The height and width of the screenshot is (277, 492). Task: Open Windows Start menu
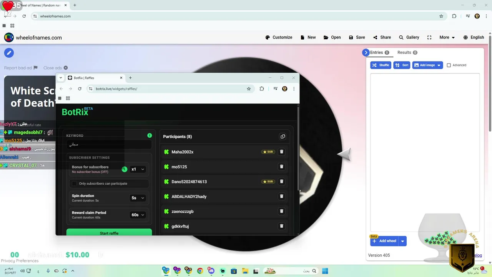click(x=325, y=271)
